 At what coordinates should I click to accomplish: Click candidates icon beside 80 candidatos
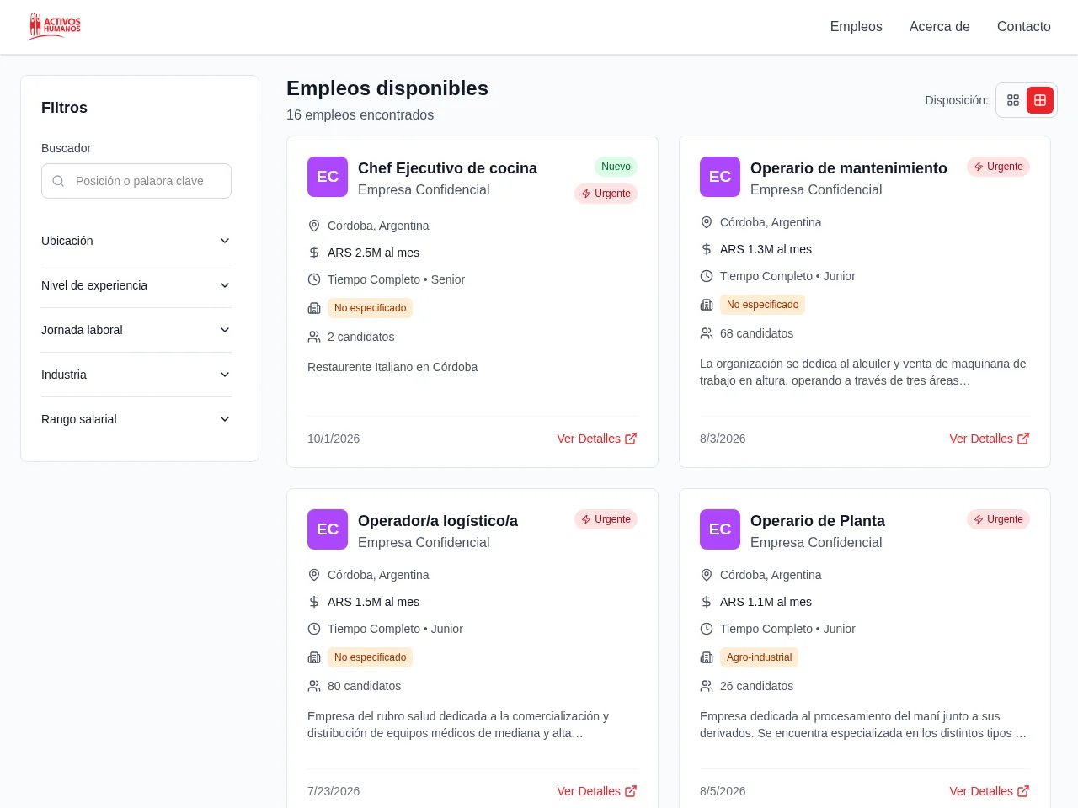click(314, 686)
